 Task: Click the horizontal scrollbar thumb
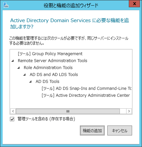pos(68,111)
